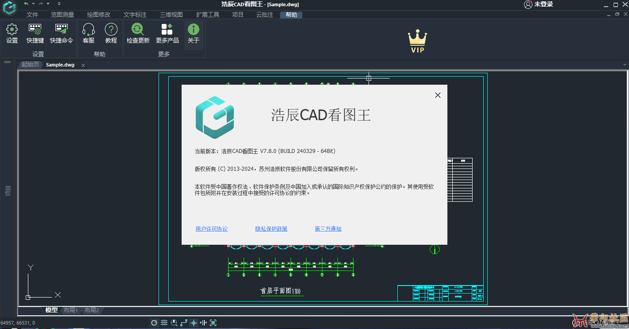Close the about dialog with X
The image size is (629, 329).
point(438,95)
